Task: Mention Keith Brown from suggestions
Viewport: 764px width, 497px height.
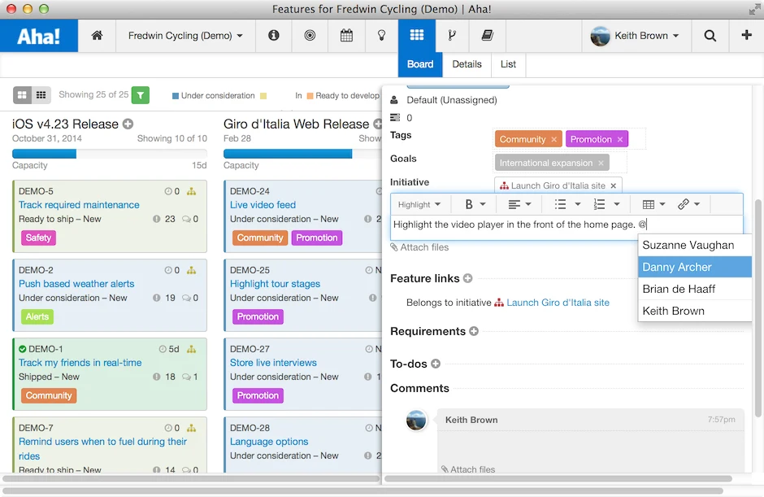Action: [694, 312]
